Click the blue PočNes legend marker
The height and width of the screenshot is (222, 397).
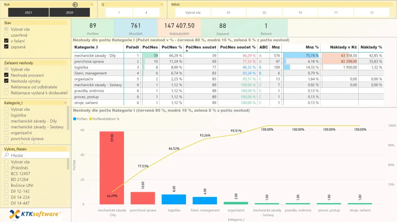pos(75,119)
